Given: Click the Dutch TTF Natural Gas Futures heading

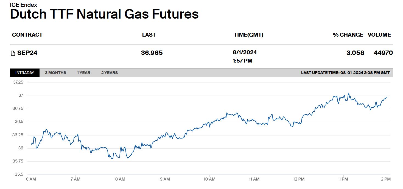Looking at the screenshot, I should point(104,14).
